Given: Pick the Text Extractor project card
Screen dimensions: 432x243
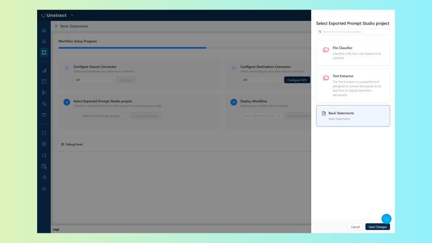Looking at the screenshot, I should 353,85.
